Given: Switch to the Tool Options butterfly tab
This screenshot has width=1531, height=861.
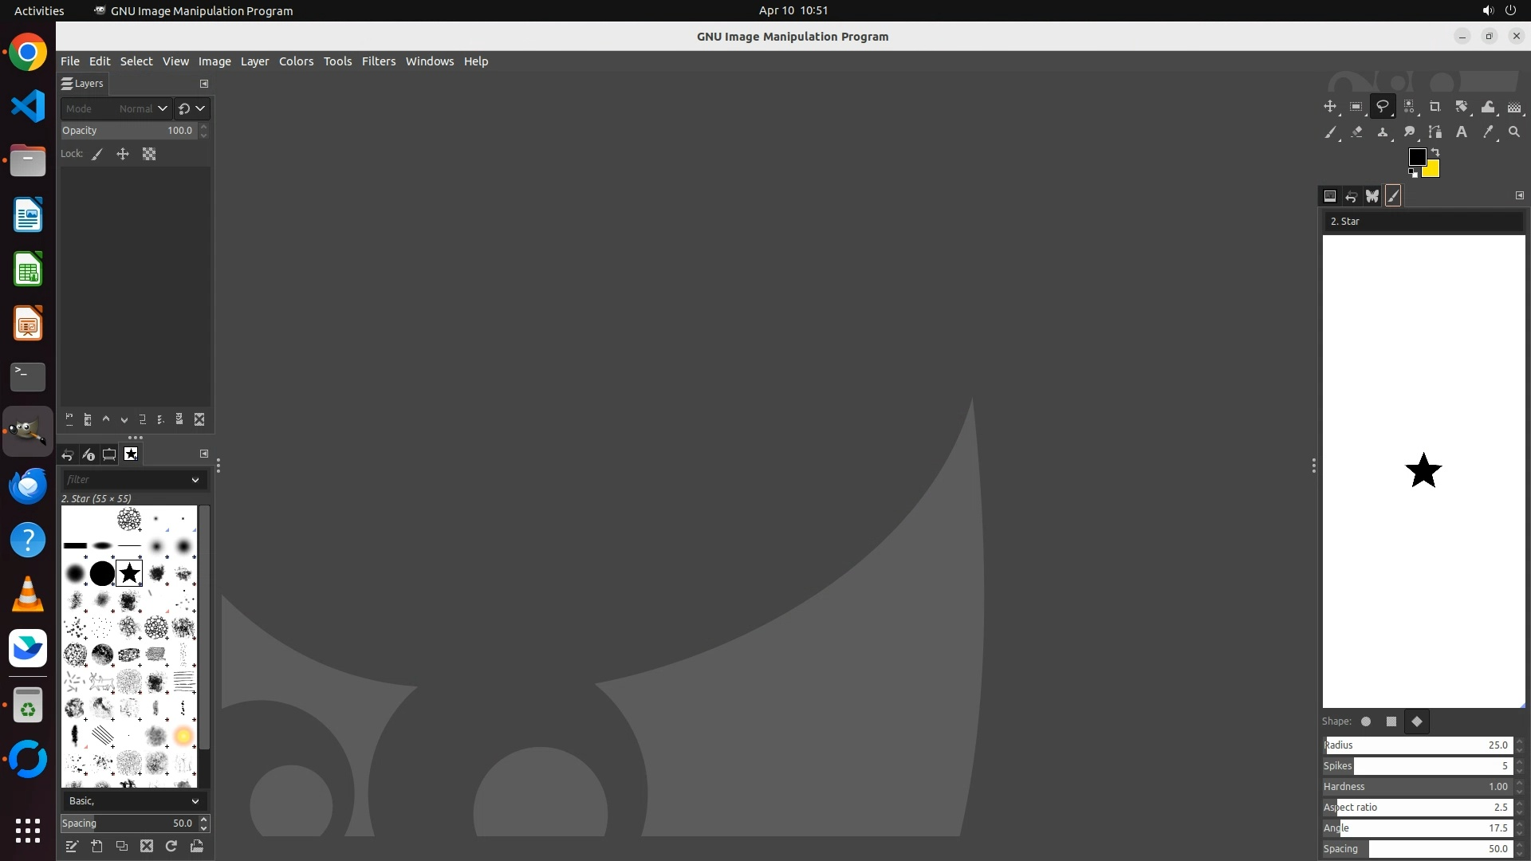Looking at the screenshot, I should (1372, 196).
